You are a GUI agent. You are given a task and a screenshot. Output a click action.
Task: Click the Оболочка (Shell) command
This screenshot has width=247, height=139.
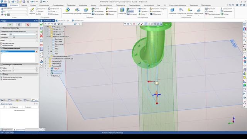132,9
